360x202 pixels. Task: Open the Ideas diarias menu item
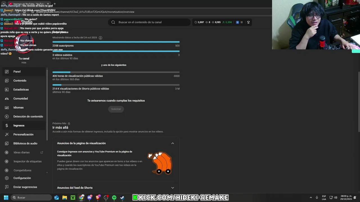pyautogui.click(x=21, y=152)
